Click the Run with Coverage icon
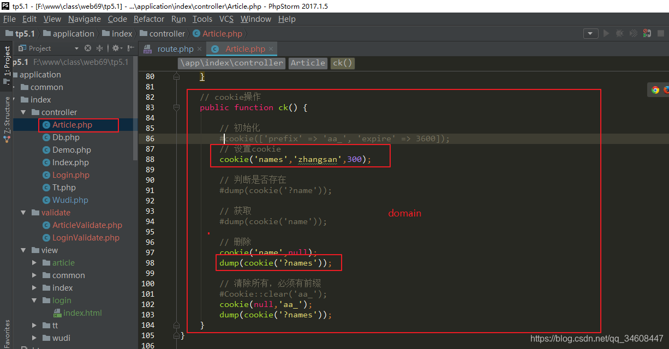Viewport: 669px width, 349px height. pos(633,33)
